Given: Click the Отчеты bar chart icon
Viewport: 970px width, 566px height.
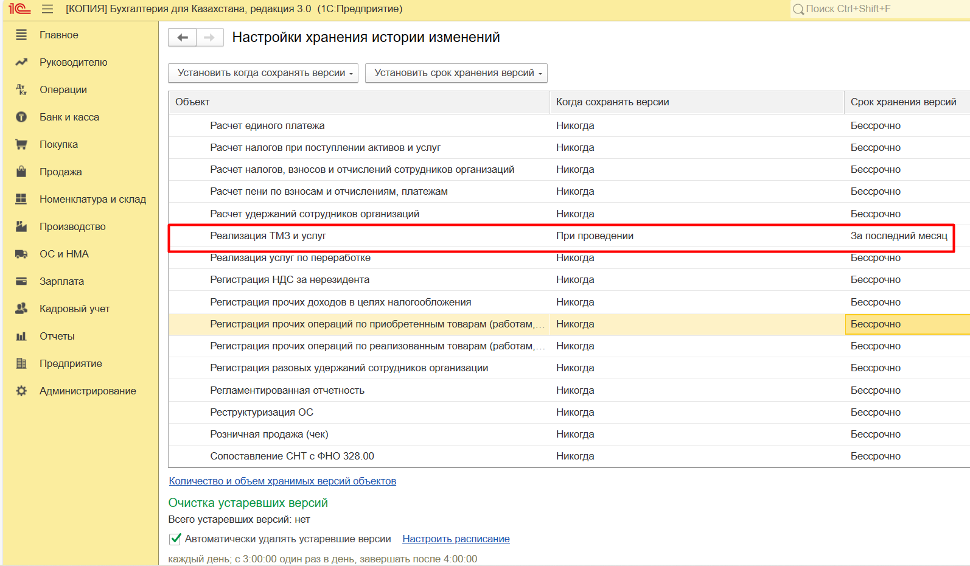Looking at the screenshot, I should point(21,336).
